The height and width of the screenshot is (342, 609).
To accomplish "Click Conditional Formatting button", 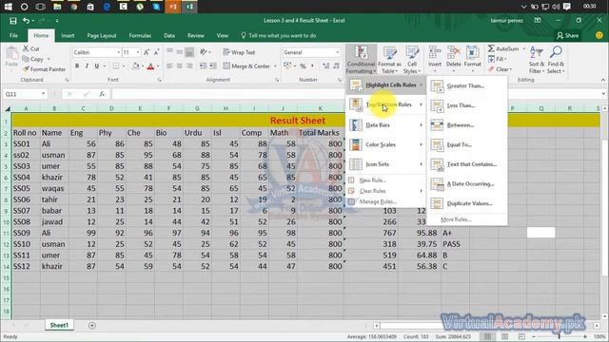I will (x=361, y=59).
